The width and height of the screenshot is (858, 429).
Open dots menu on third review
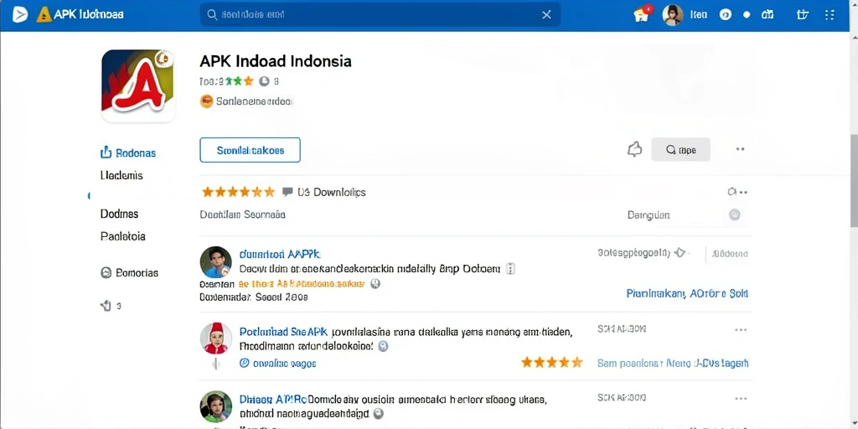[x=741, y=398]
